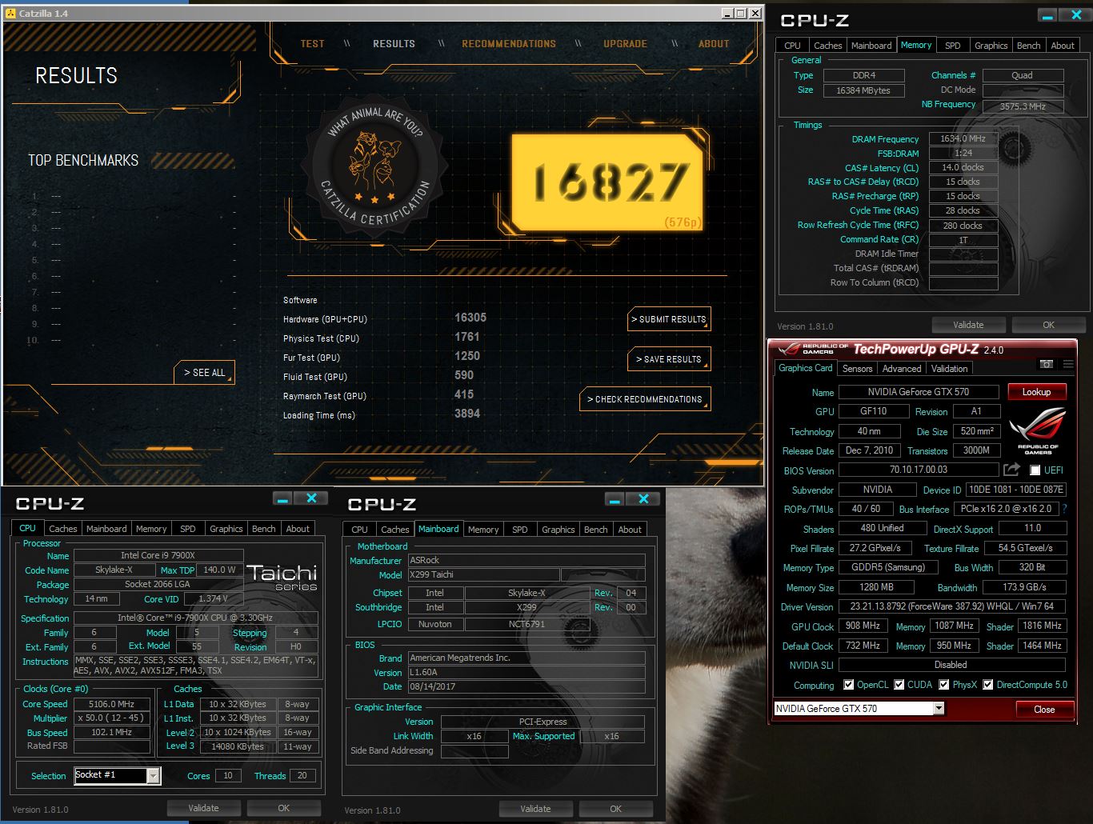Open the TEST tab in Catzilla

pos(312,44)
